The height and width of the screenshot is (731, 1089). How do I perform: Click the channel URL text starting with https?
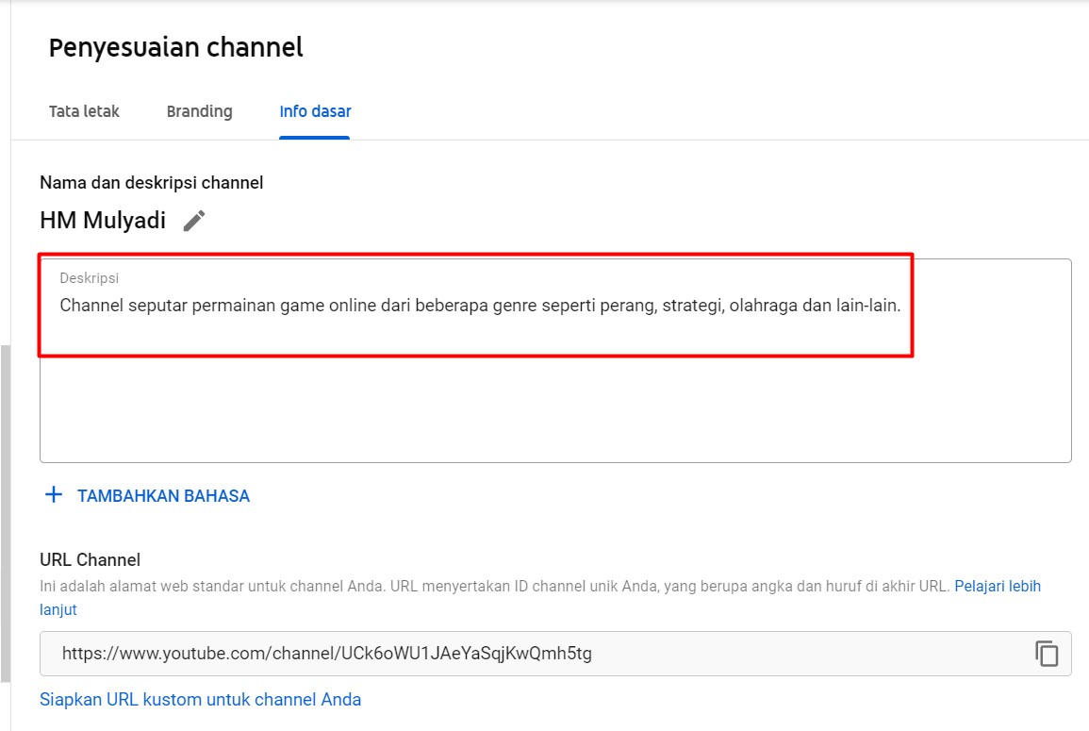coord(326,653)
